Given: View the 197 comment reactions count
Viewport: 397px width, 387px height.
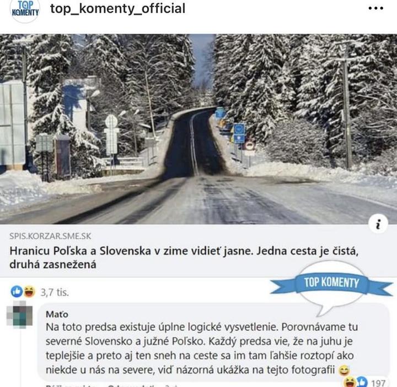Looking at the screenshot, I should [x=378, y=383].
